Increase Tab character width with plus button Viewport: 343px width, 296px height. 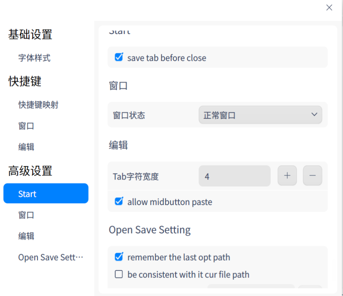(287, 176)
